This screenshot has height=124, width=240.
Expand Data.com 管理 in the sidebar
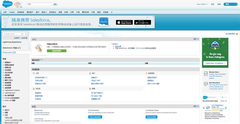pyautogui.click(x=3, y=100)
